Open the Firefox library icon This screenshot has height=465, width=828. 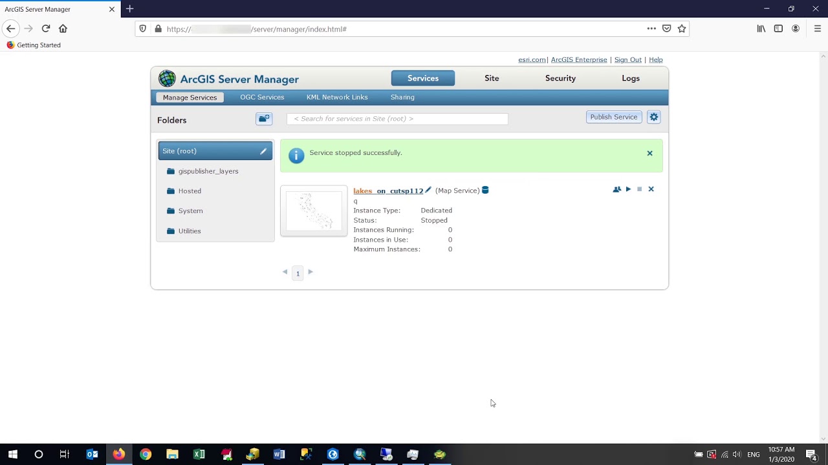pos(761,28)
